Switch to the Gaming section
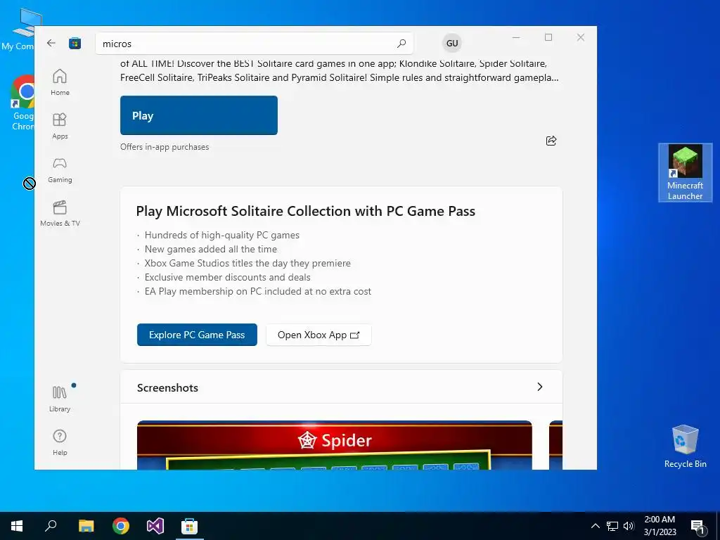The width and height of the screenshot is (720, 540). click(60, 170)
